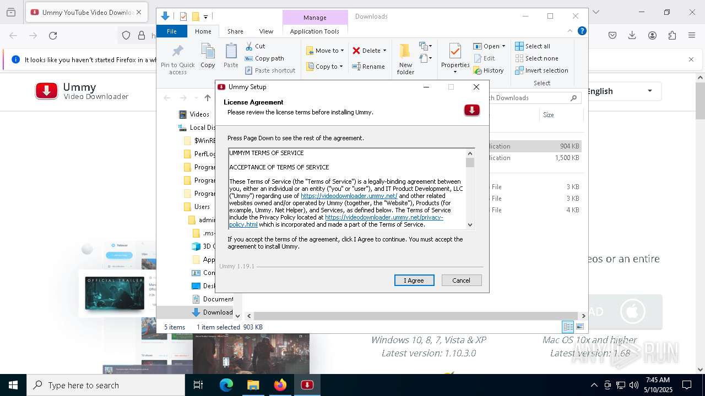Click the Firefox account icon
The width and height of the screenshot is (705, 396).
652,36
